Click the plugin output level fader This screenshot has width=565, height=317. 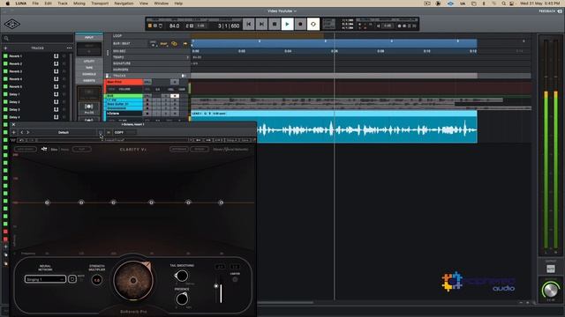[x=216, y=286]
